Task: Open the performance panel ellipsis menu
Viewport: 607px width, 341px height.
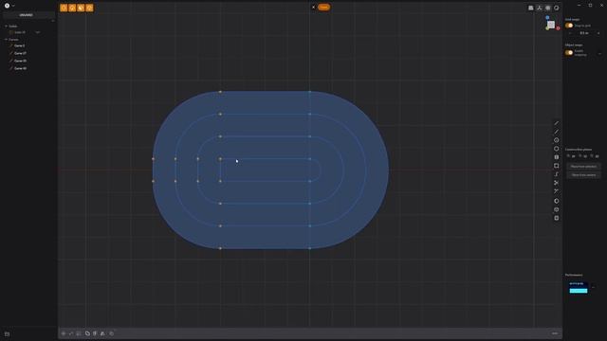Action: click(594, 287)
